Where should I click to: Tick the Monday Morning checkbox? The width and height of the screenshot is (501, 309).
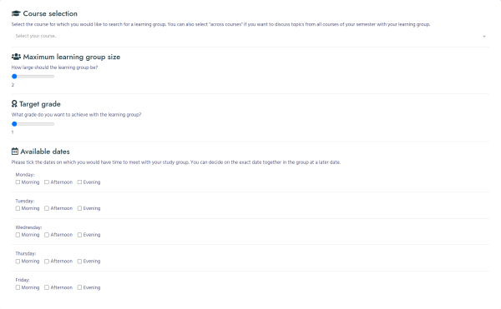[x=18, y=182]
